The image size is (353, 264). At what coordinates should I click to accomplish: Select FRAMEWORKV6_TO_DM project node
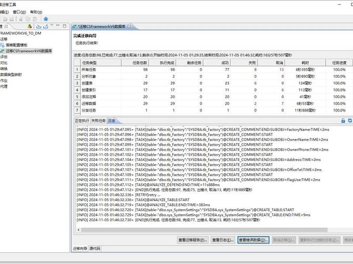[x=20, y=33]
